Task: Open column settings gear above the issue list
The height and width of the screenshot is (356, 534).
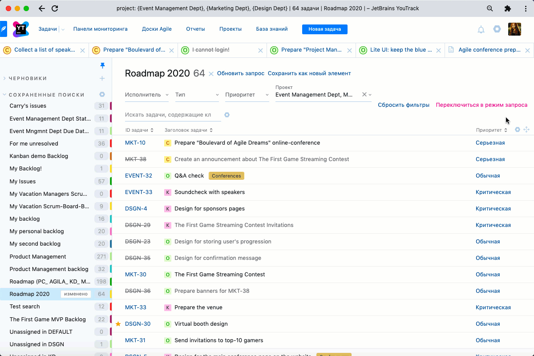Action: pyautogui.click(x=517, y=129)
